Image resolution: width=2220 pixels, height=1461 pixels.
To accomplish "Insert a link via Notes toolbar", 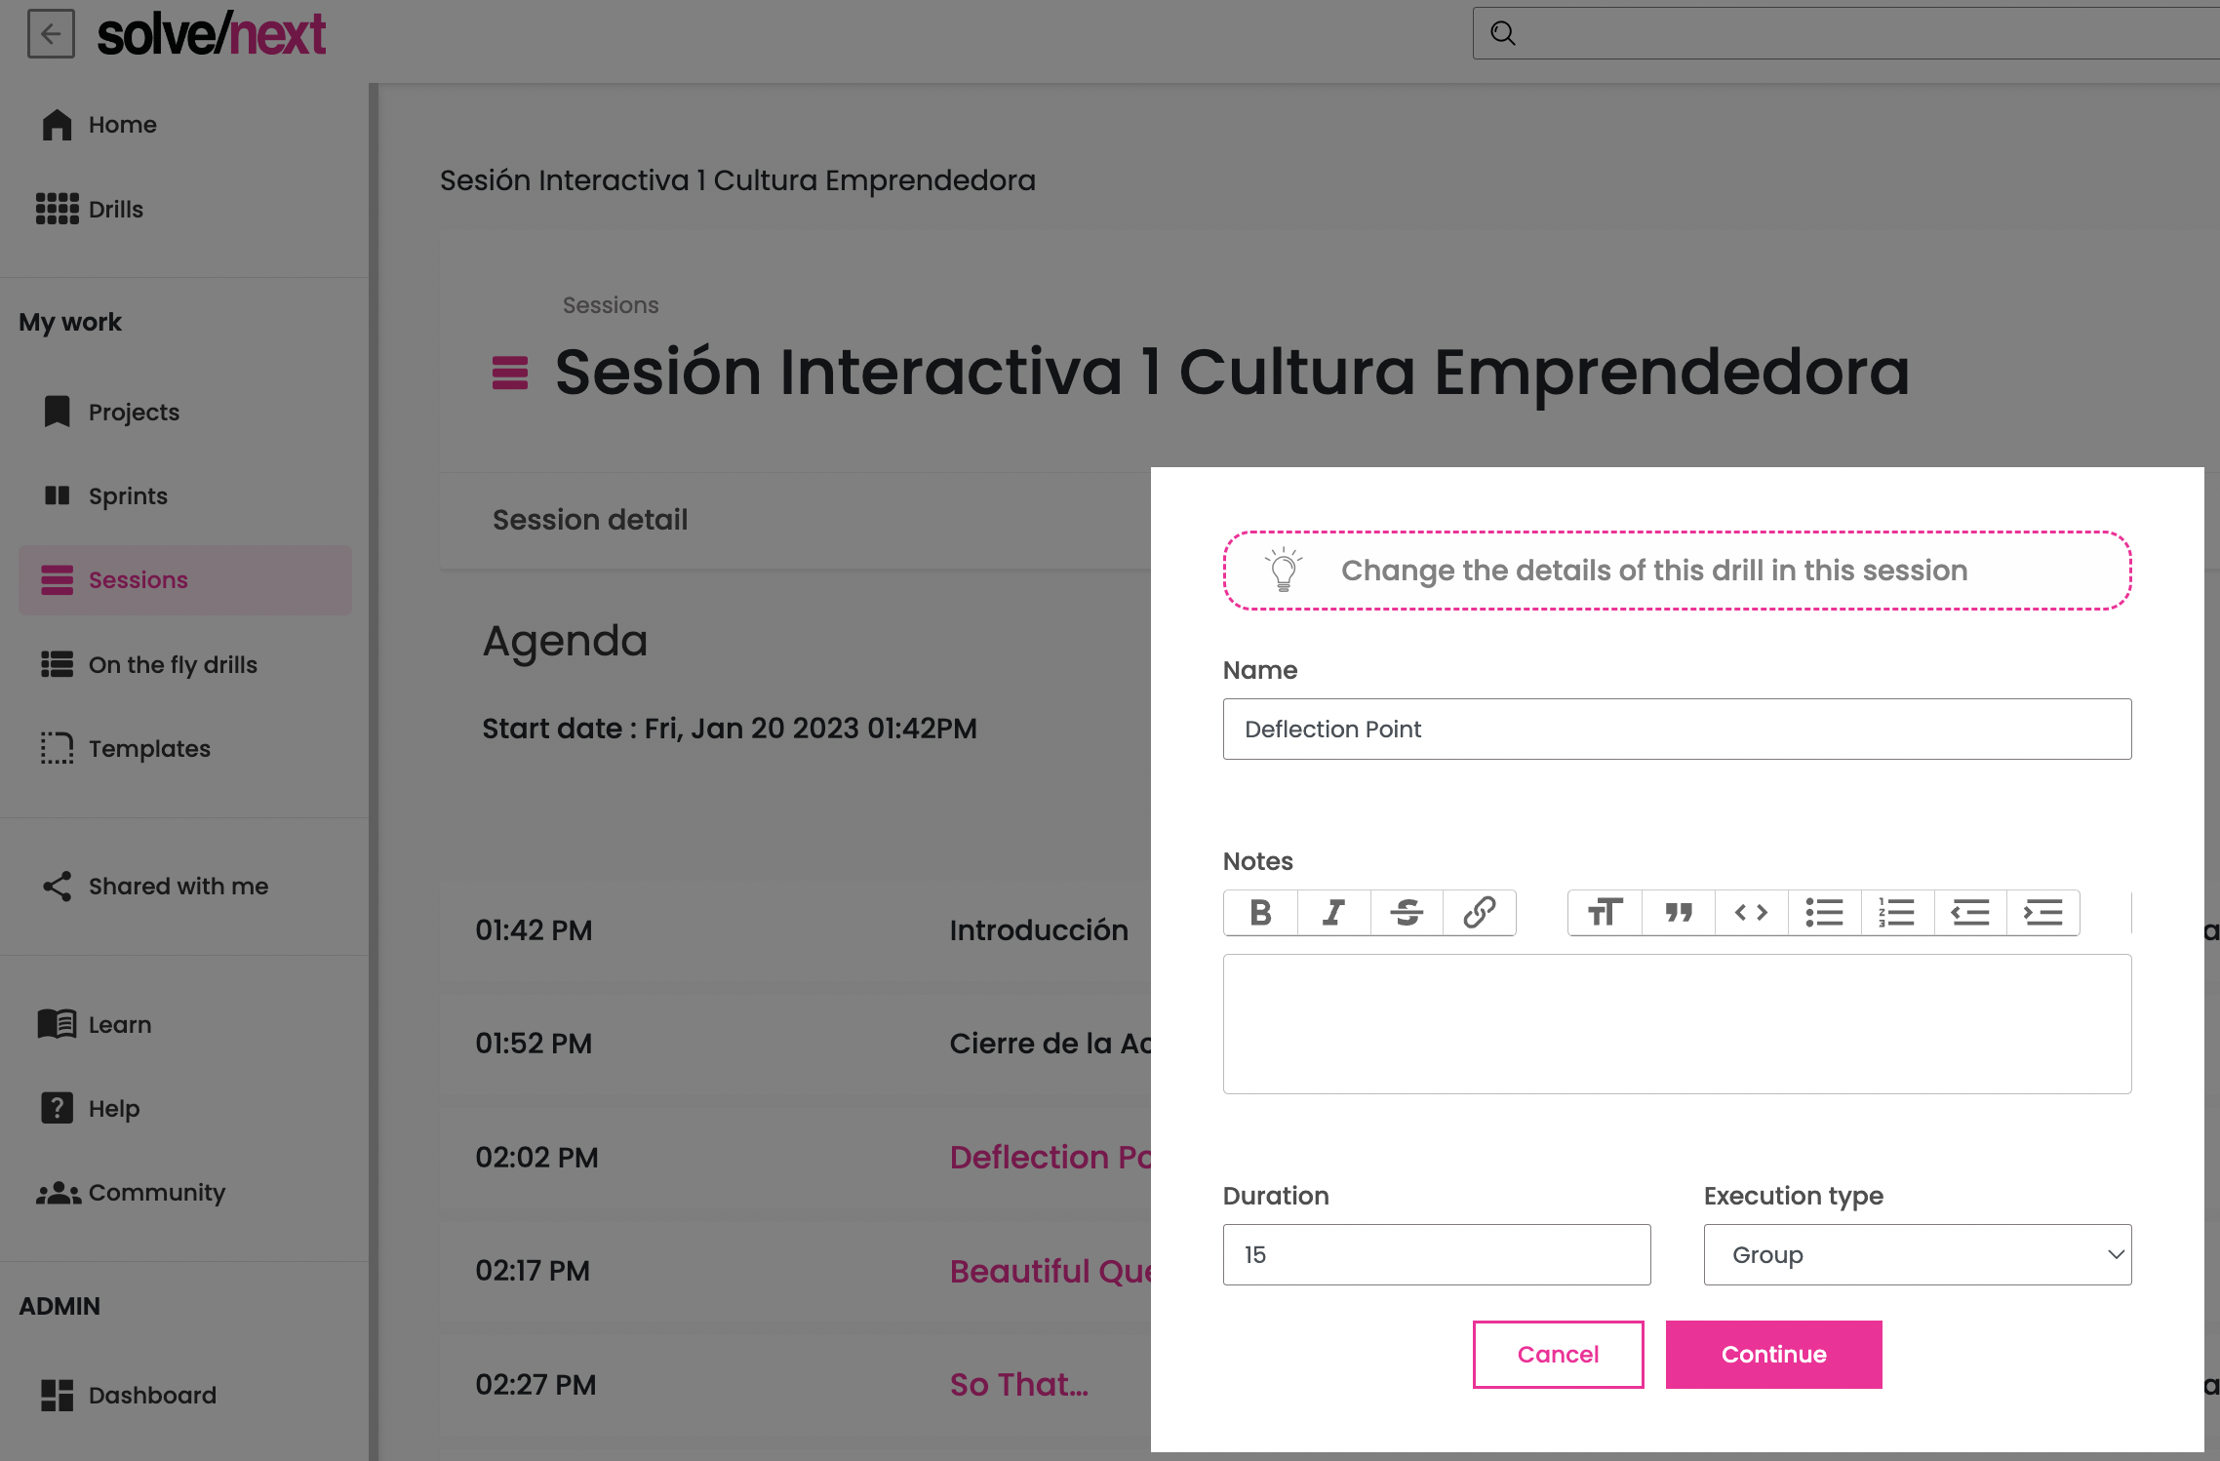I will (1479, 913).
